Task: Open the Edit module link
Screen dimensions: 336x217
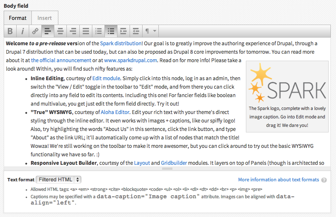Action: pos(106,78)
